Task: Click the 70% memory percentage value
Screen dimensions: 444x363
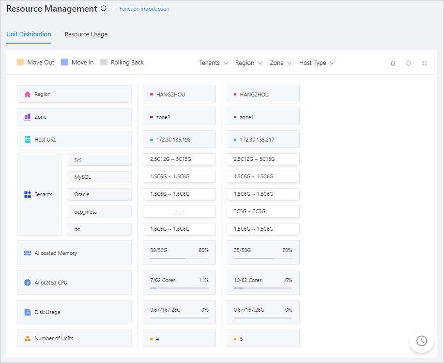Action: (x=287, y=250)
